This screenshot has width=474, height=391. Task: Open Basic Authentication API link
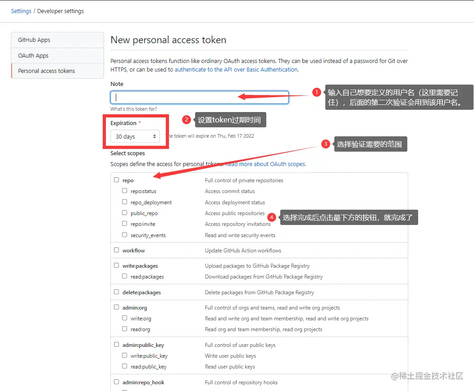coord(236,69)
